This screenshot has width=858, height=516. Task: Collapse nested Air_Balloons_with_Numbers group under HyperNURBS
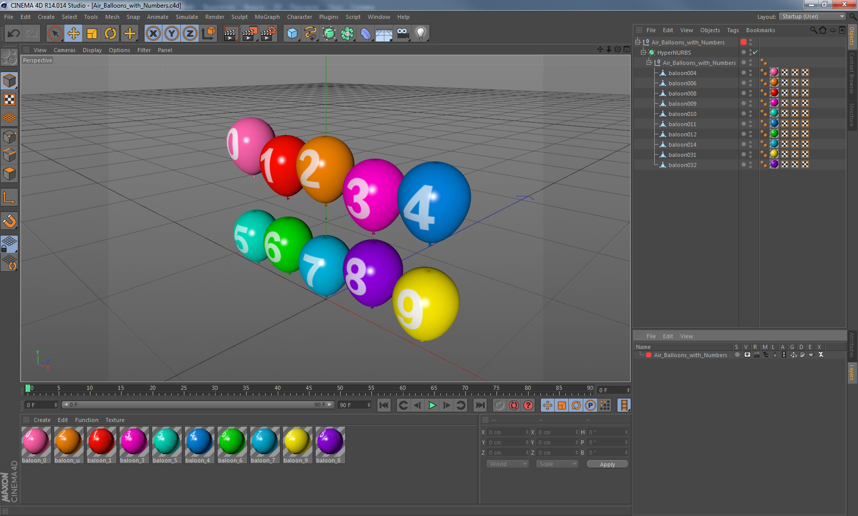649,62
